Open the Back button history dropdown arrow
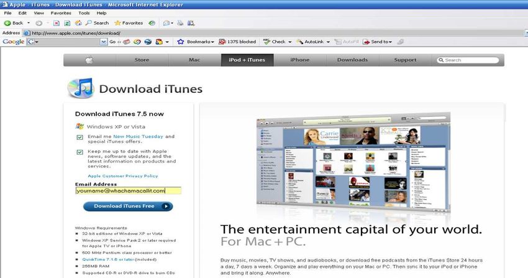 pos(29,23)
